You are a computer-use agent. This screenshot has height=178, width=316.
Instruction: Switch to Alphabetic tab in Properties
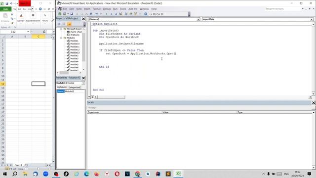(x=62, y=87)
